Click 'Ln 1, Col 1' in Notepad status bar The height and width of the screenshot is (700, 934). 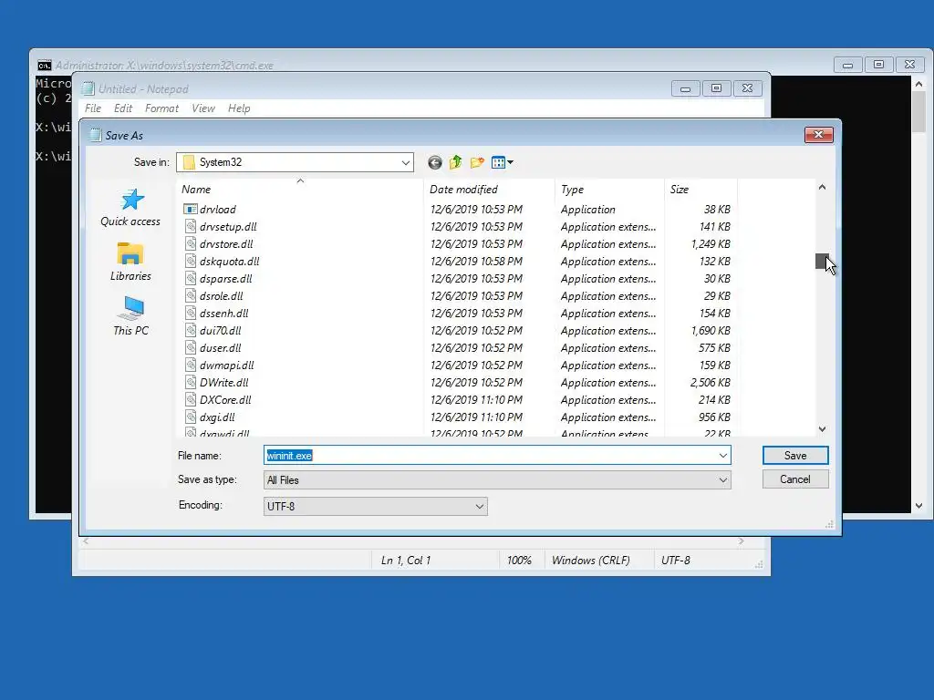coord(406,561)
